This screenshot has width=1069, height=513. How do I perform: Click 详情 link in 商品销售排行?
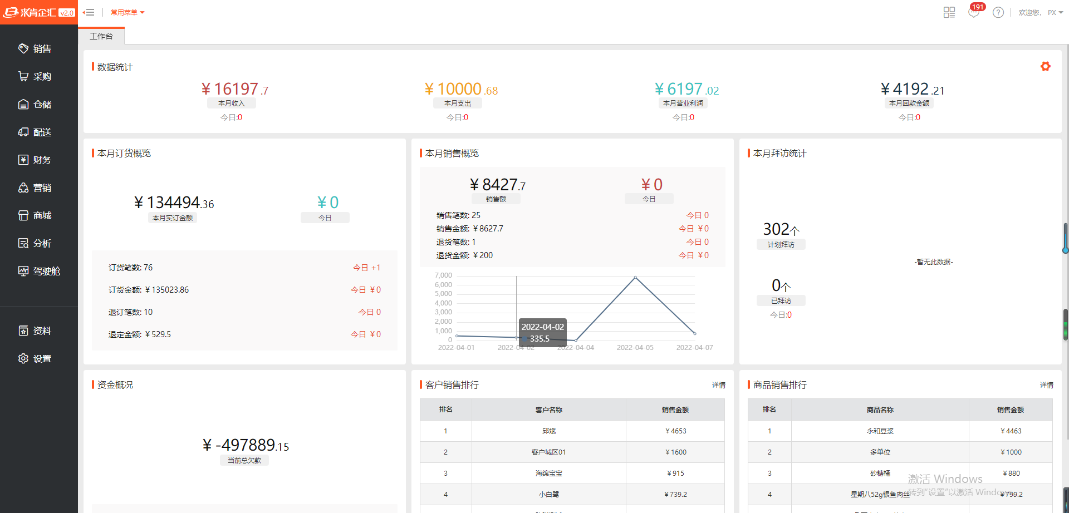pyautogui.click(x=1046, y=385)
